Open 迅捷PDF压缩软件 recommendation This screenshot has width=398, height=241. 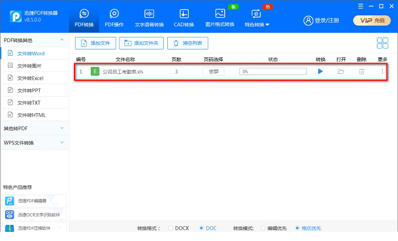point(34,227)
